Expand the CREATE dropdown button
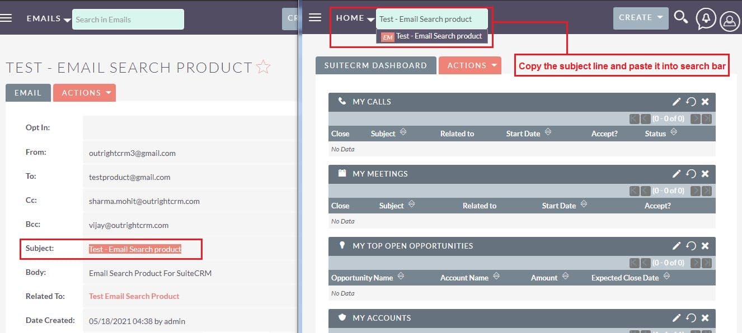Screen dimensions: 742x333 [x=641, y=18]
